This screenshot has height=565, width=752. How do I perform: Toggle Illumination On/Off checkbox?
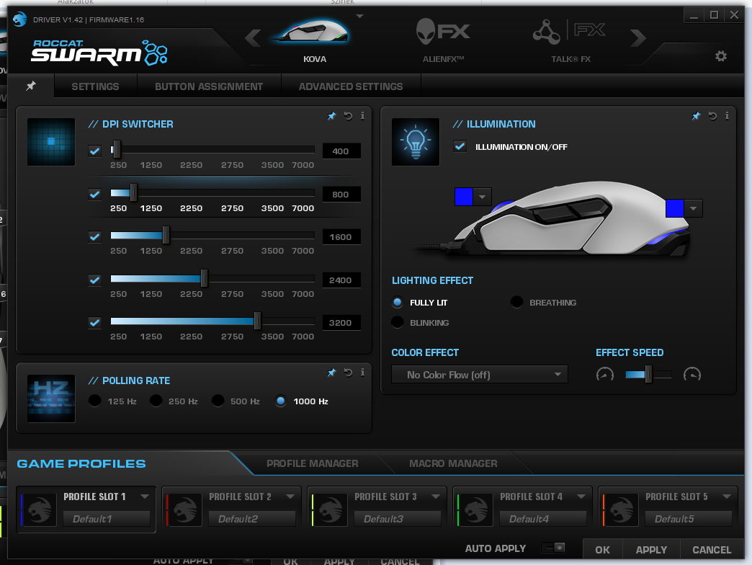click(460, 146)
